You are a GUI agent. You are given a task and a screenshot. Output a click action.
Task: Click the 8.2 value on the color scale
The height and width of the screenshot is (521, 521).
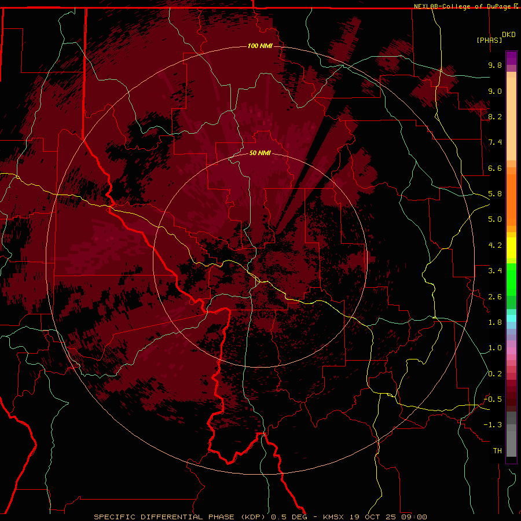[495, 116]
